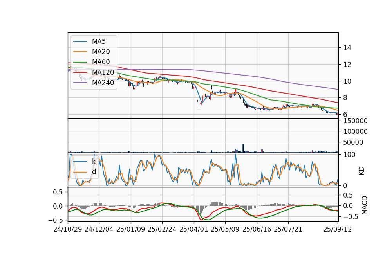Click the 24/12/04 date axis label
Screen dimensions: 376x270
tap(99, 229)
